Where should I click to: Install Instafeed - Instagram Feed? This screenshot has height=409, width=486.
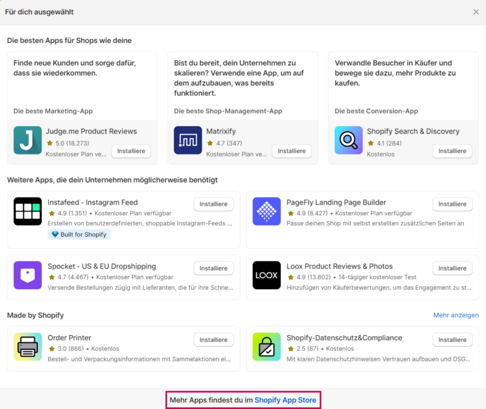(213, 204)
